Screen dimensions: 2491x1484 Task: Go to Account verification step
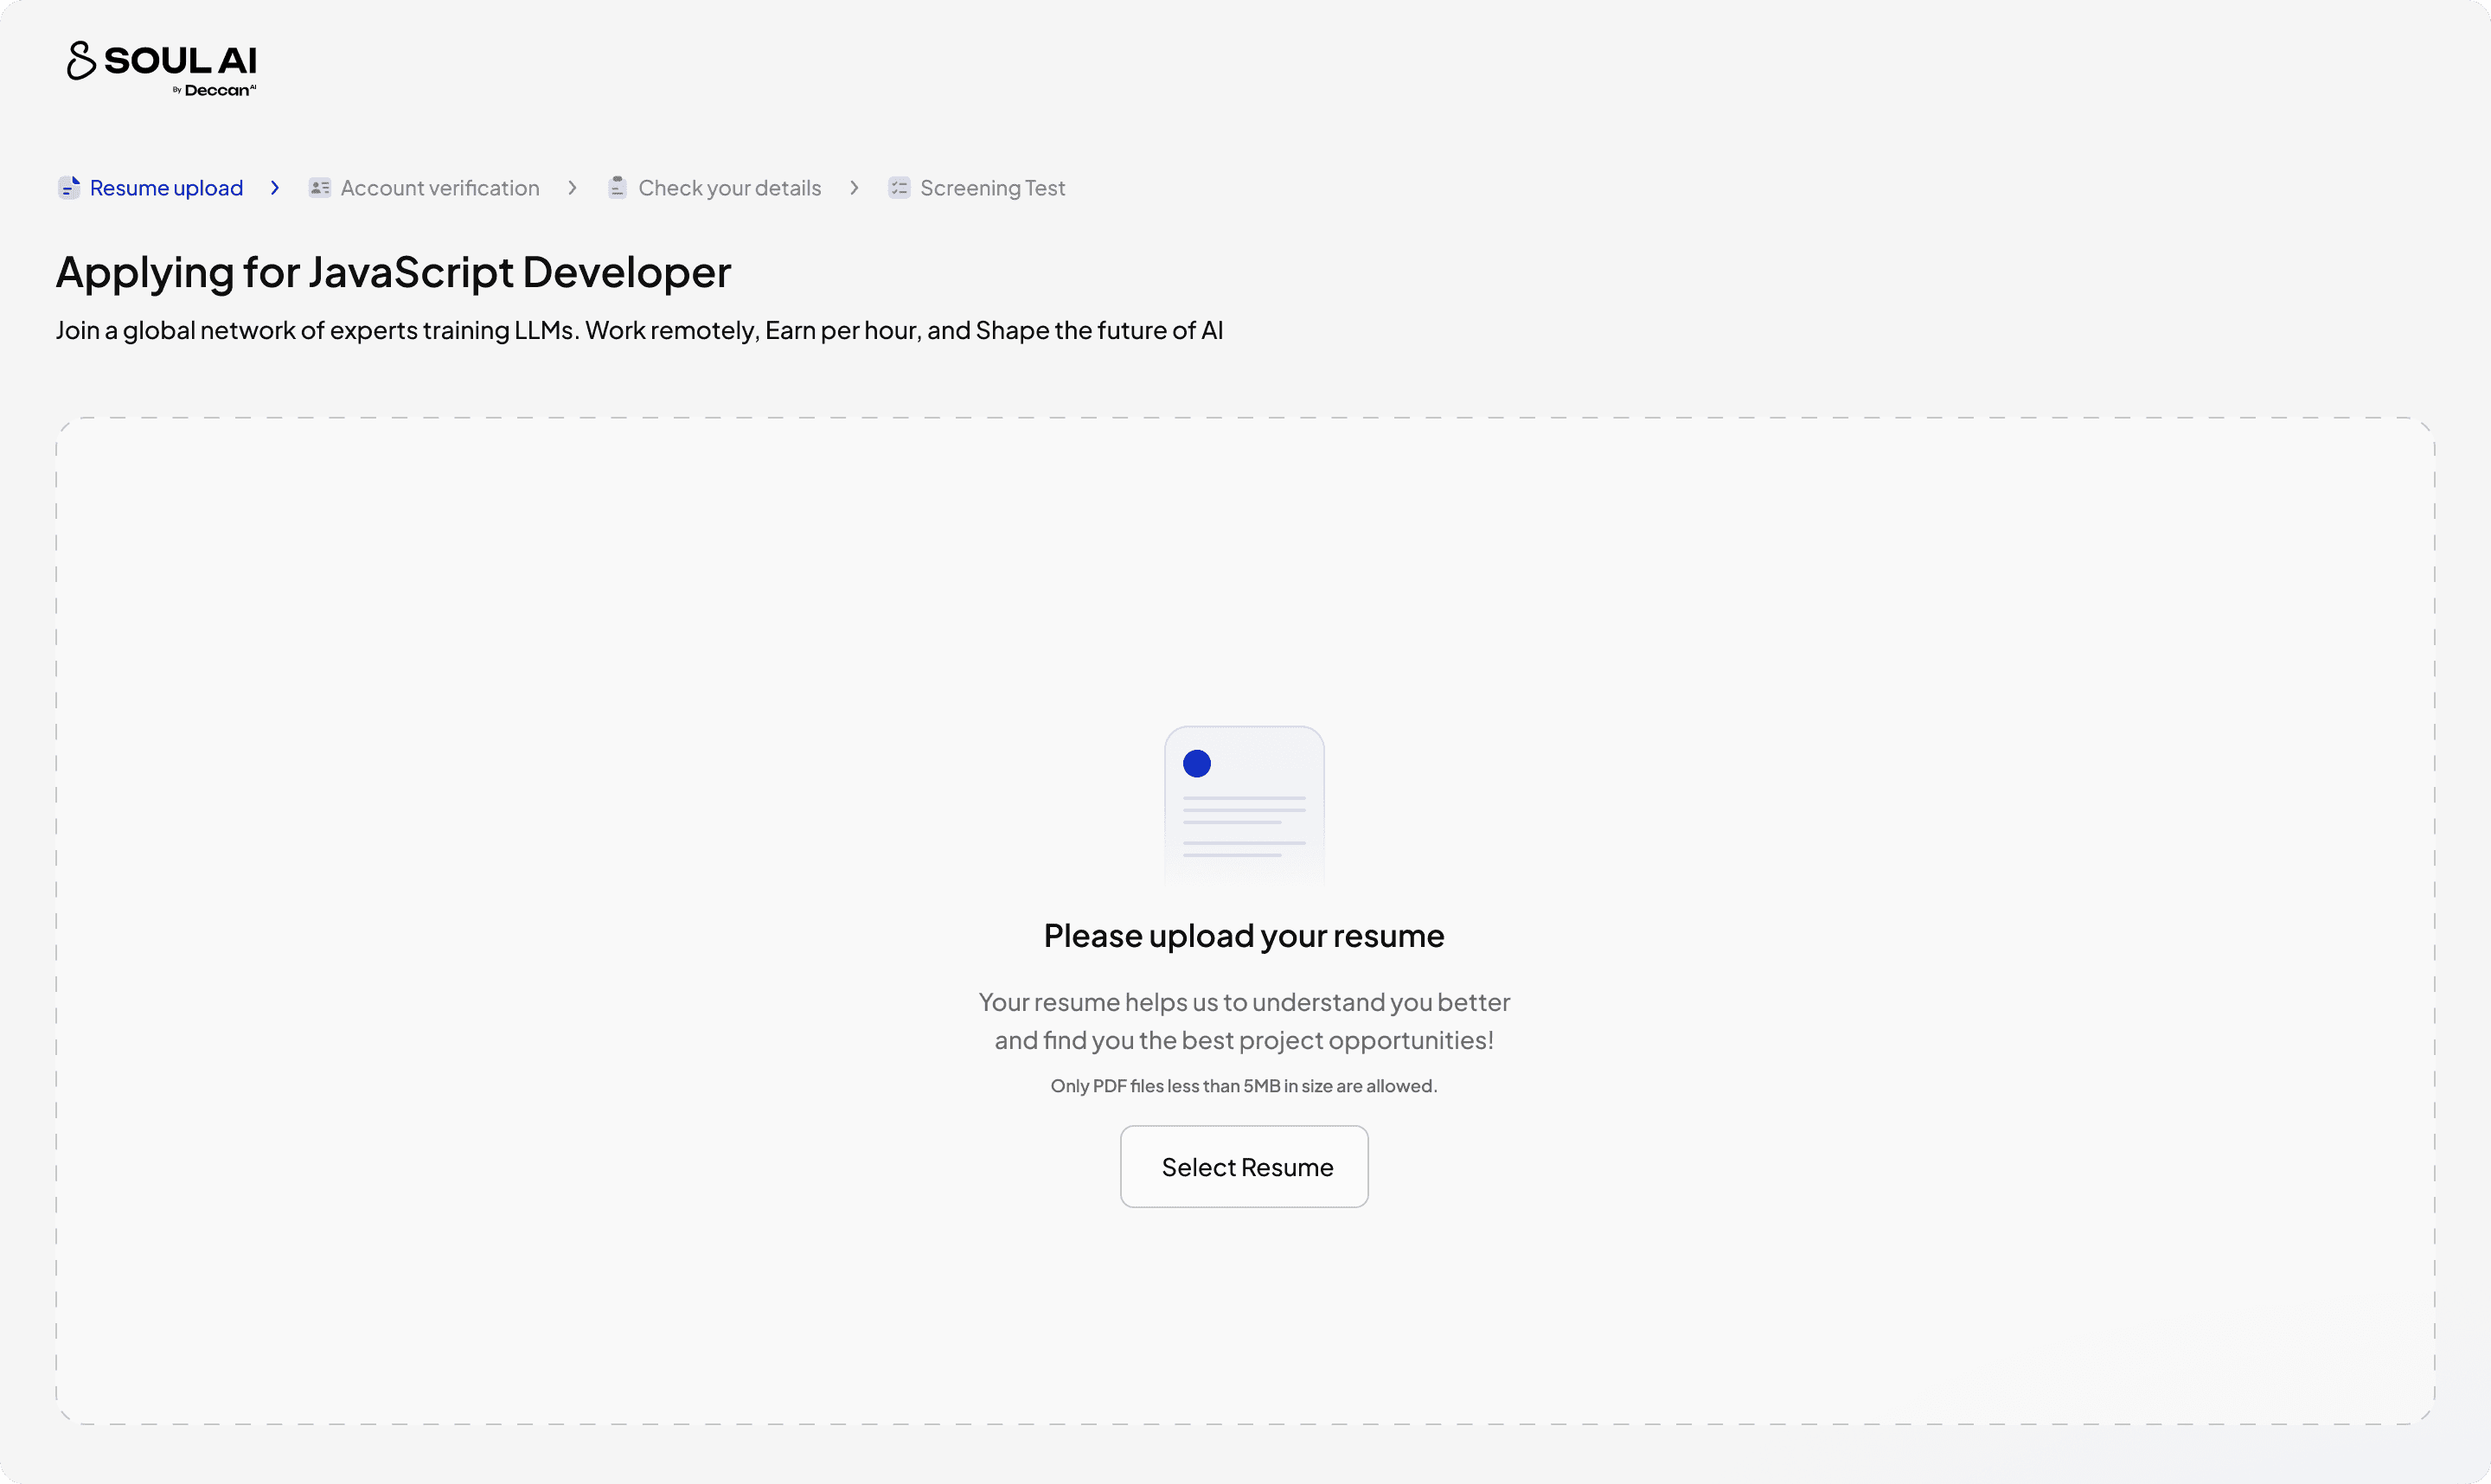pyautogui.click(x=440, y=188)
